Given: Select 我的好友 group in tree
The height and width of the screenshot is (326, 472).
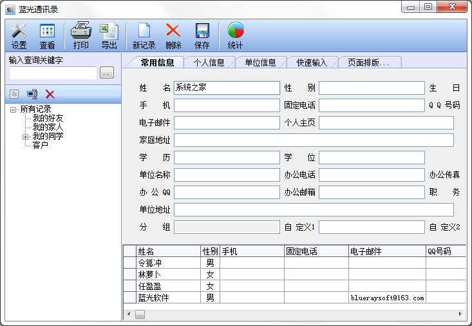Looking at the screenshot, I should coord(48,119).
